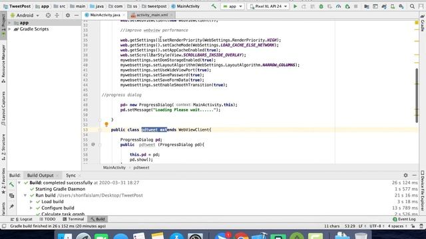Open the Terminal tool window

73,219
